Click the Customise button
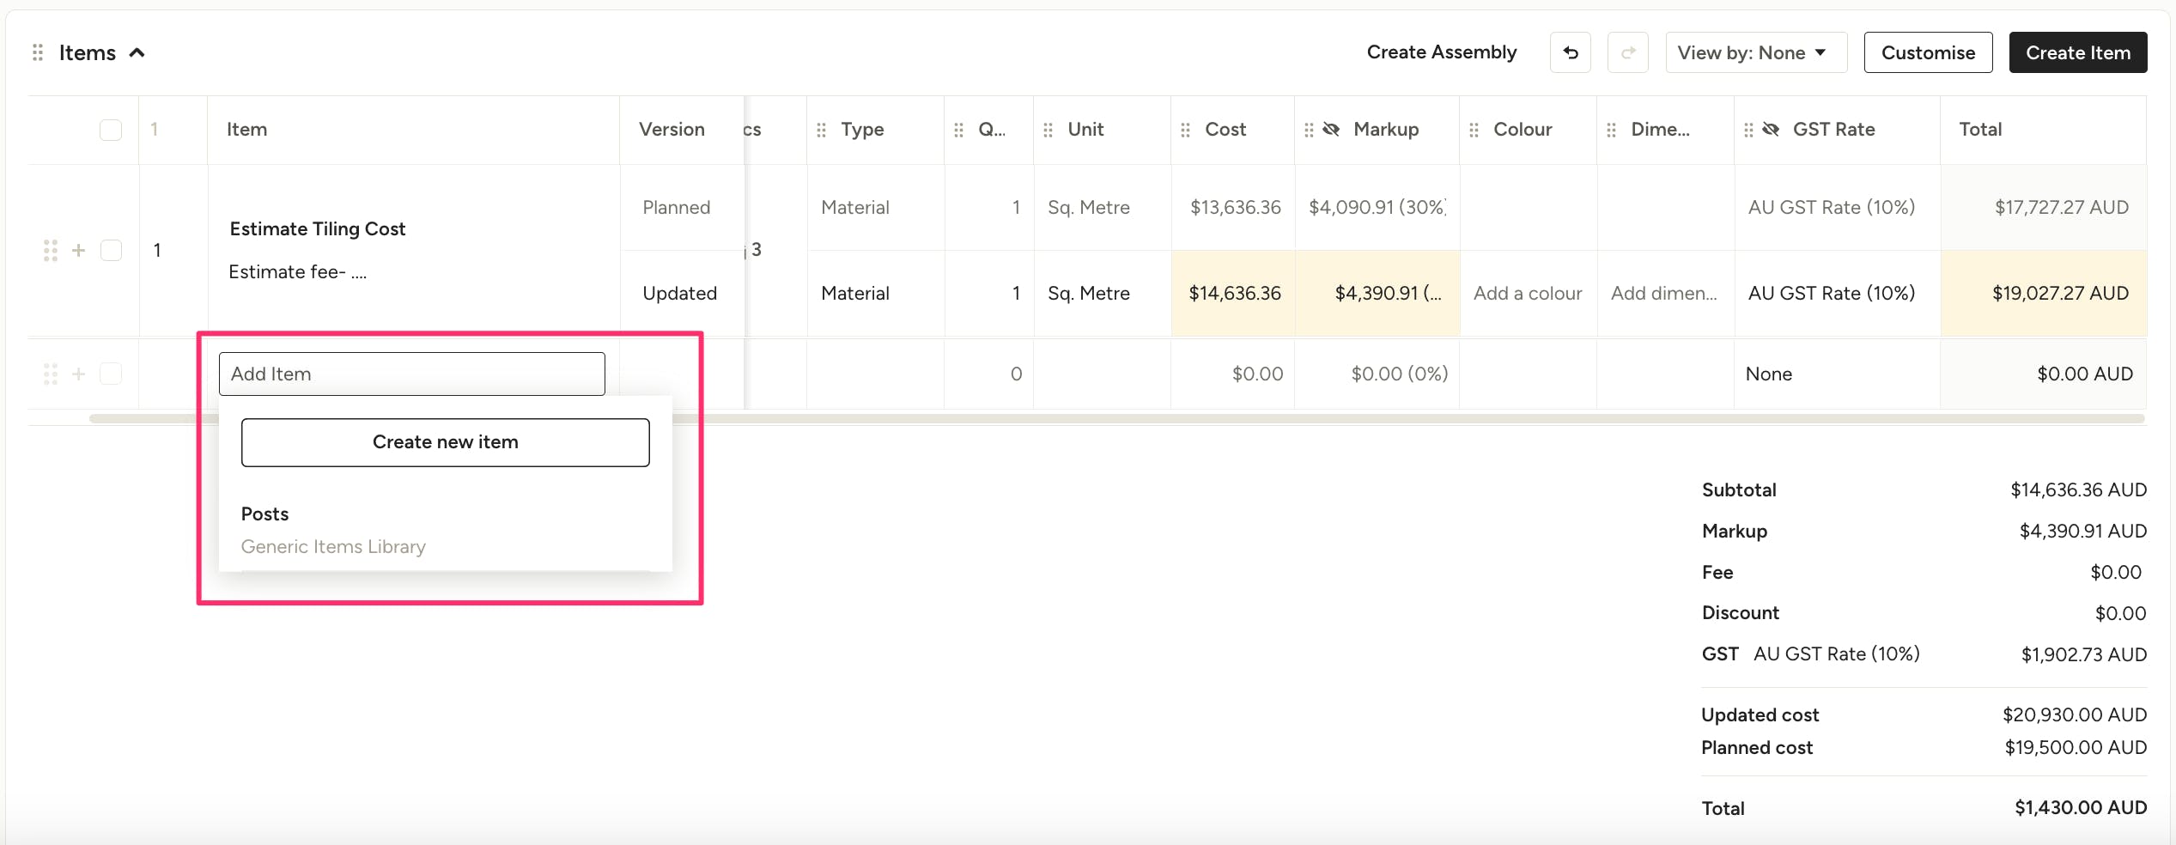The width and height of the screenshot is (2176, 845). point(1928,53)
